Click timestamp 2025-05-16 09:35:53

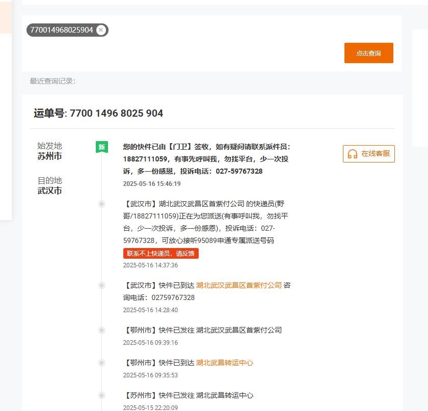click(x=150, y=375)
